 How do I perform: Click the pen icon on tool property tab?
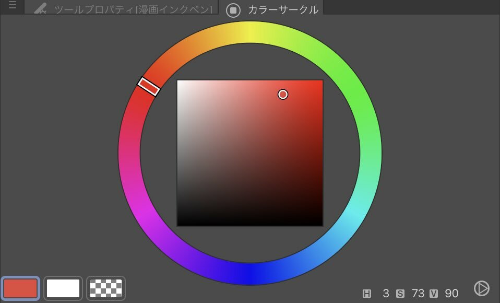pos(41,9)
